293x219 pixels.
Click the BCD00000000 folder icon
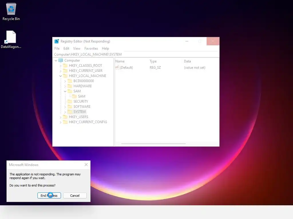(x=70, y=81)
